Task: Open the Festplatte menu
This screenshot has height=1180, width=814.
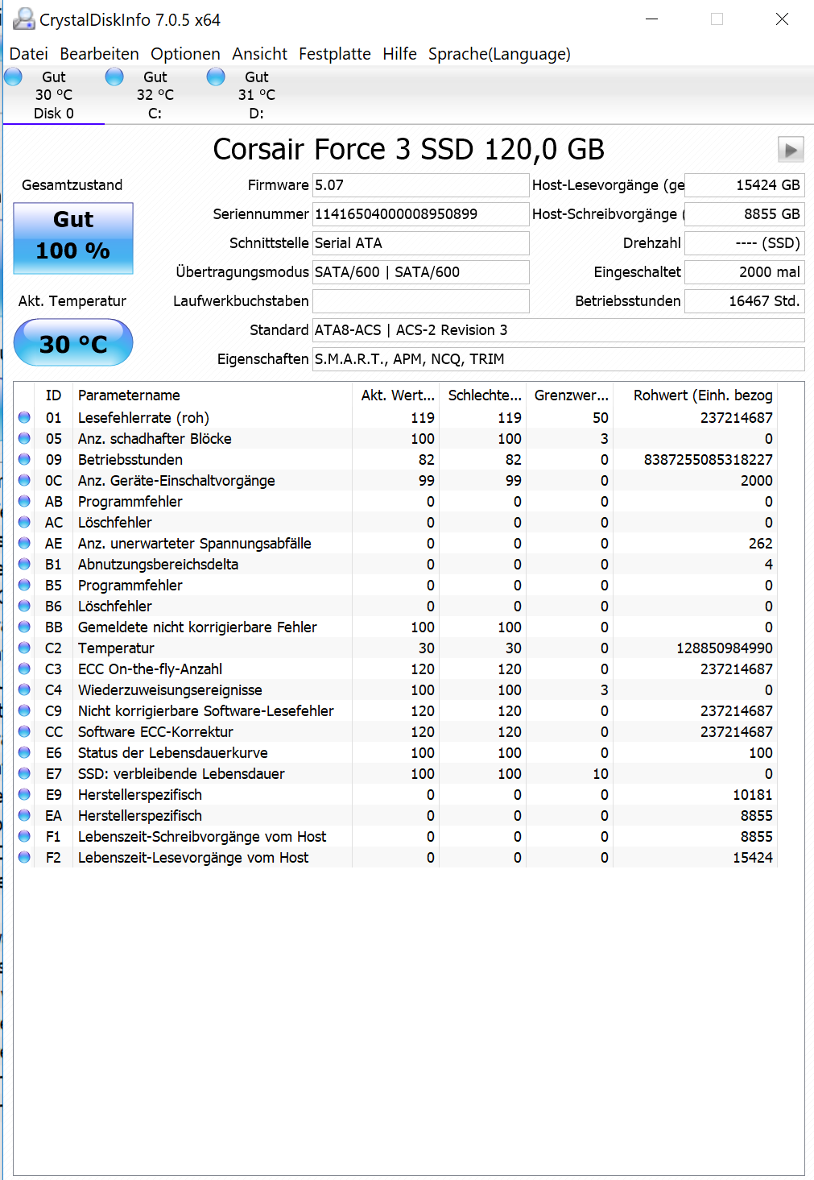Action: click(335, 54)
